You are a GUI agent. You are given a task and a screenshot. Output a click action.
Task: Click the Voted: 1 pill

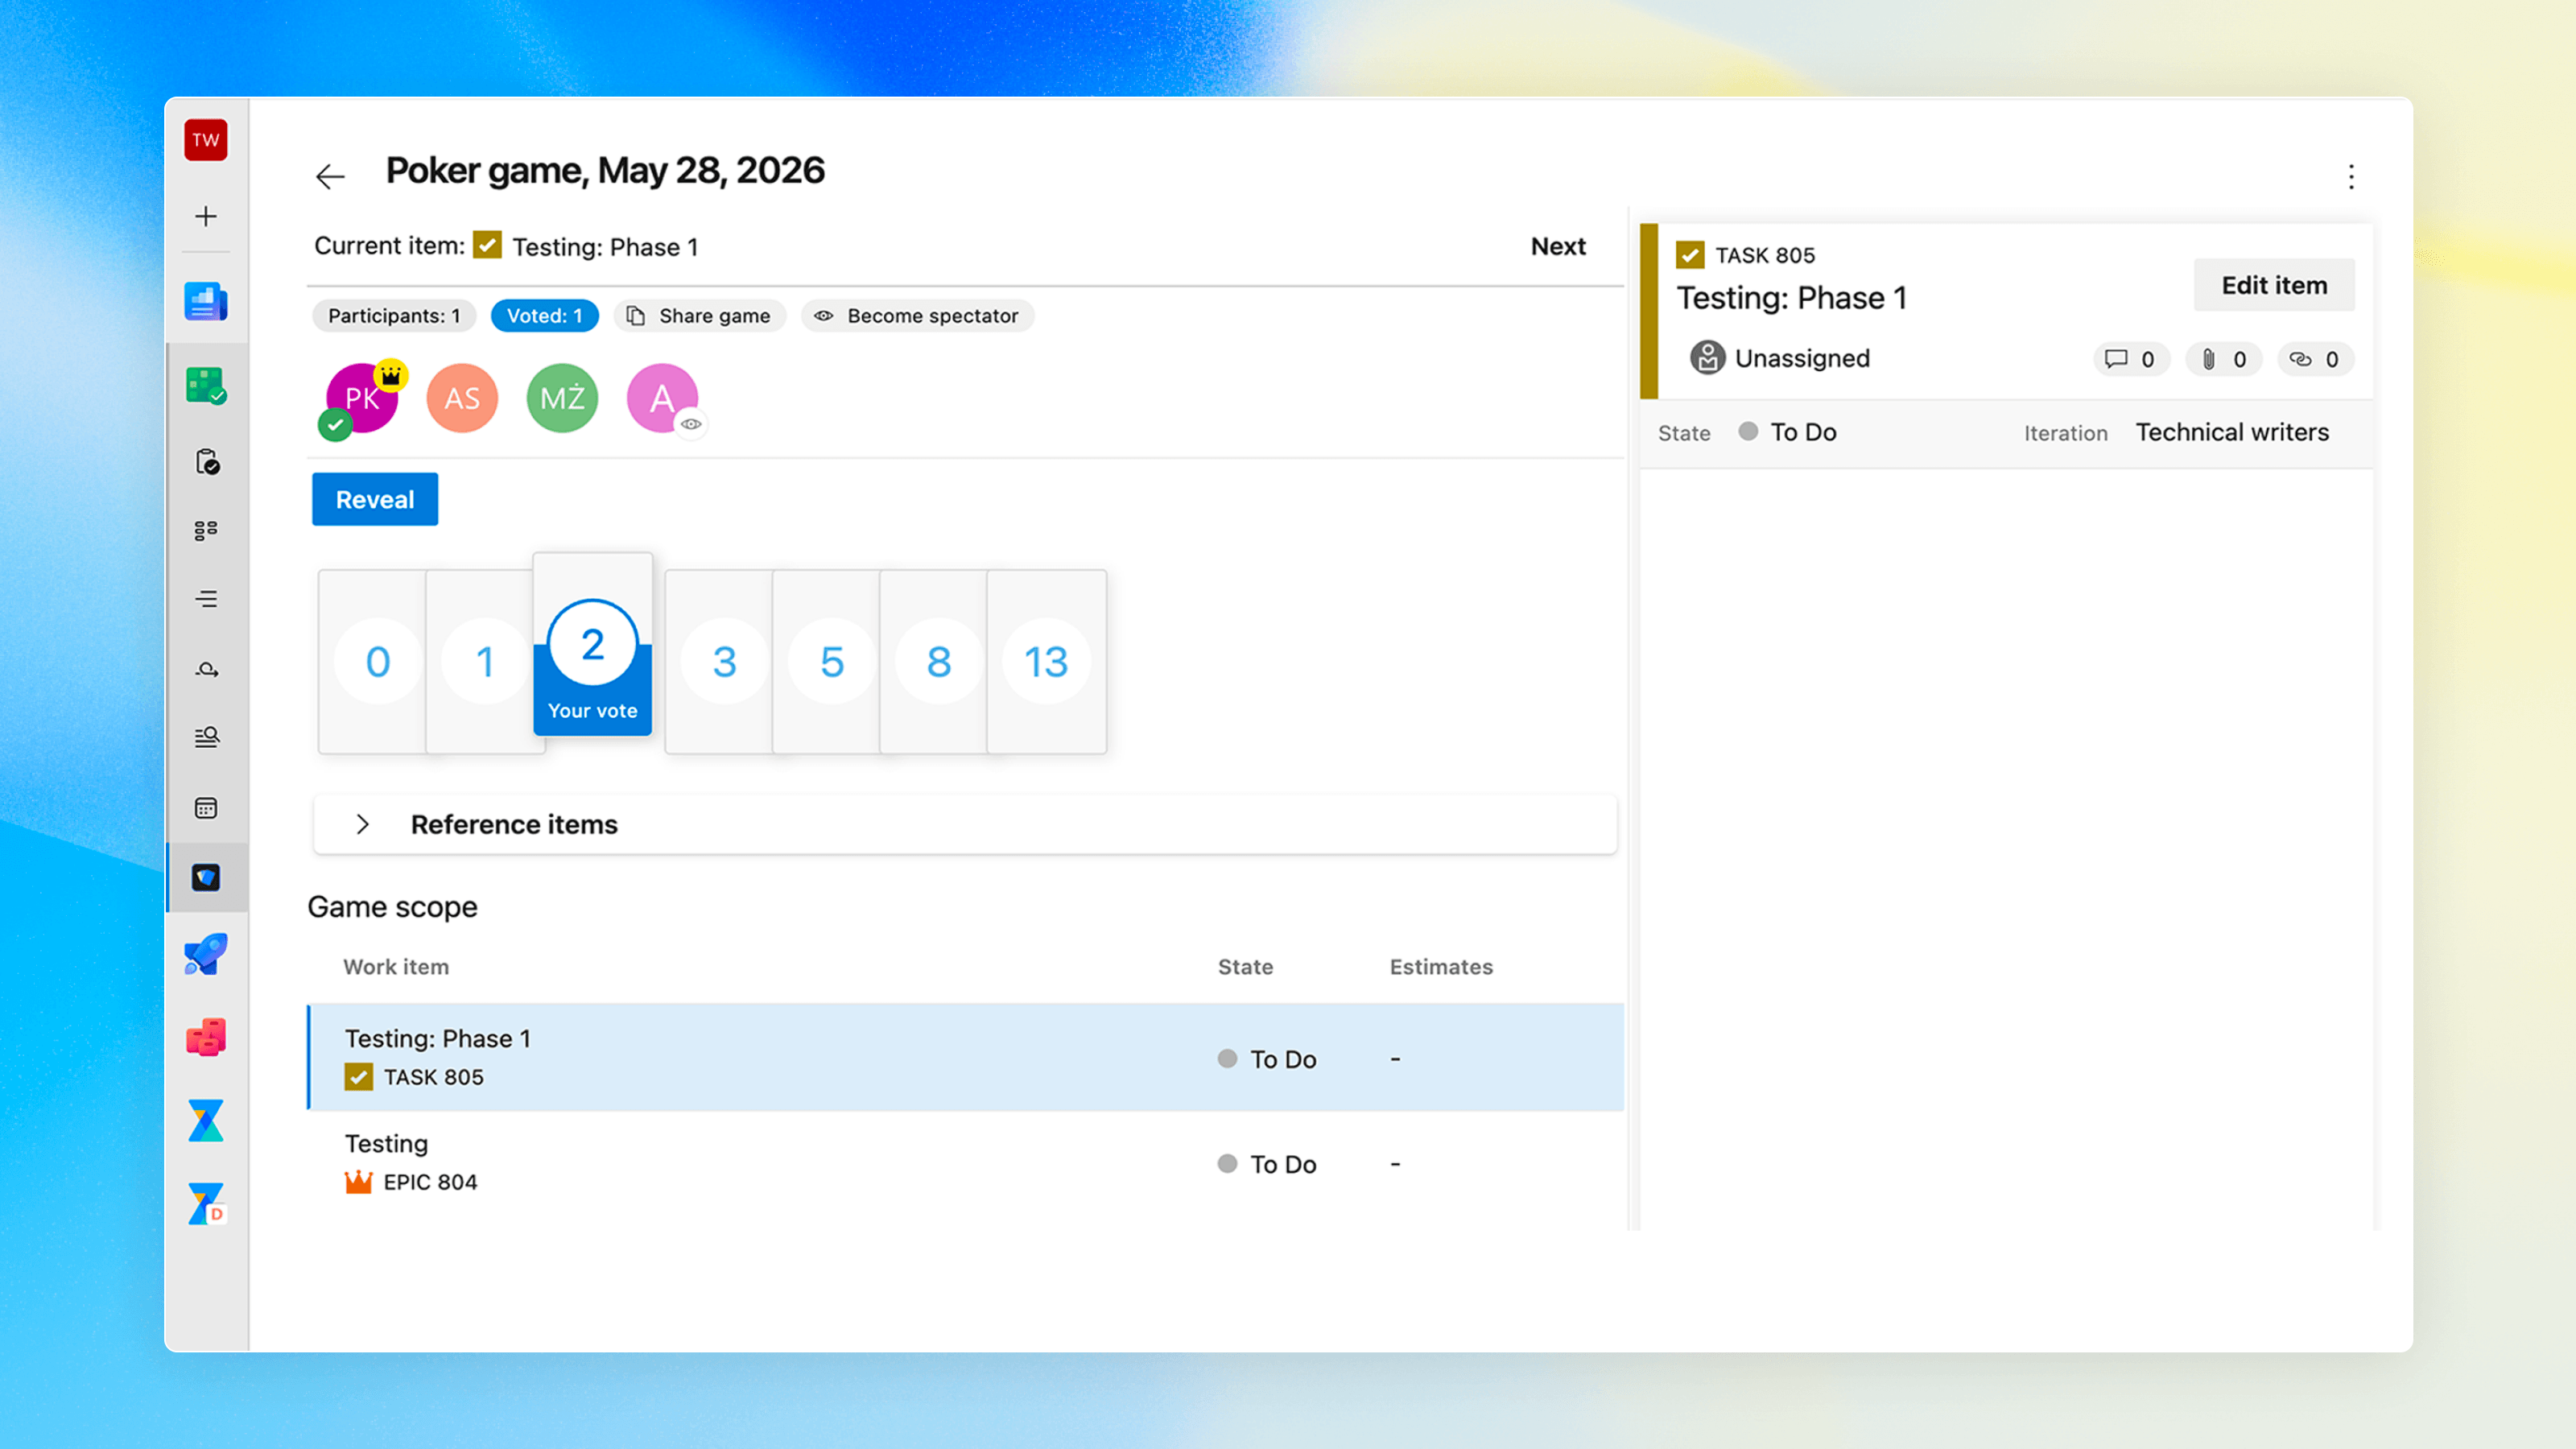click(544, 316)
